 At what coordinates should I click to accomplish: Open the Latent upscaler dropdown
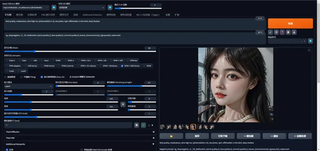point(28,86)
